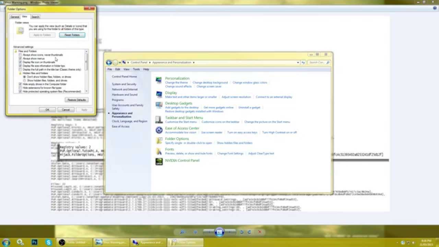Refresh the Control Panel address bar
Viewport: 439px width, 247px height.
(x=303, y=62)
